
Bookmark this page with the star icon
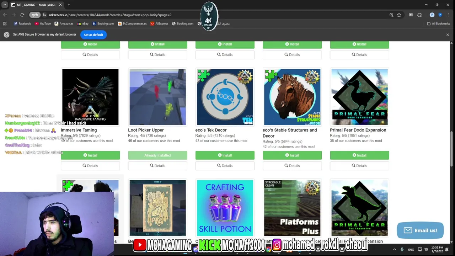399,15
